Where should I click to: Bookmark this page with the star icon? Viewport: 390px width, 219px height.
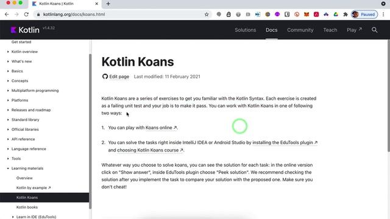point(207,15)
